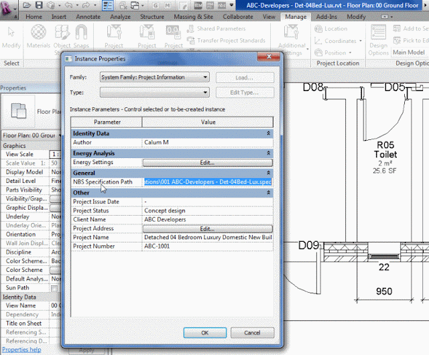Collapse the Energy Analysis group
Viewport: 429px width, 355px height.
click(x=268, y=153)
